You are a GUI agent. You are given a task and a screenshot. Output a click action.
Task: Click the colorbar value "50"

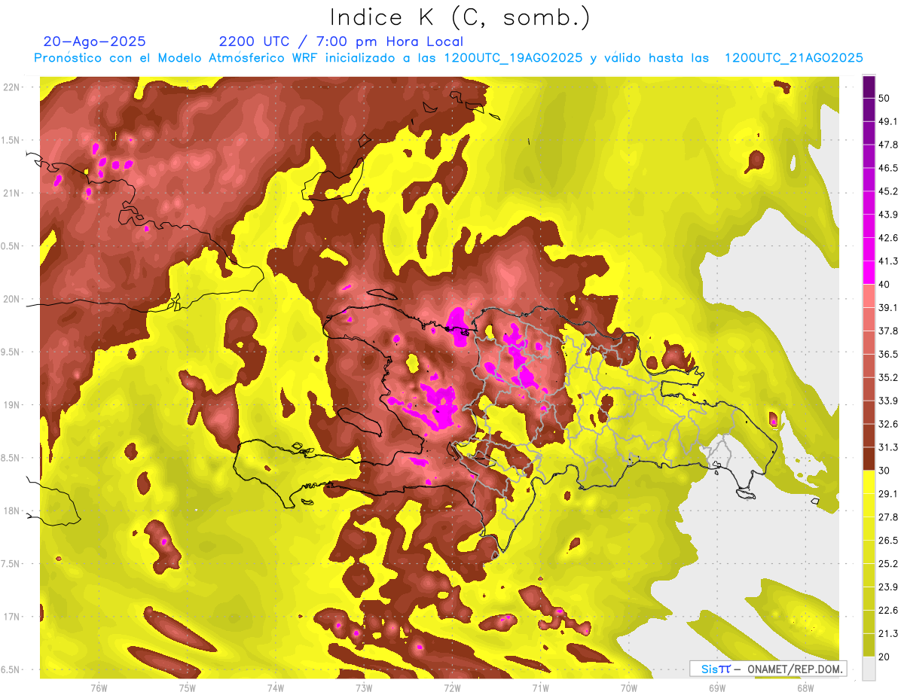(884, 98)
